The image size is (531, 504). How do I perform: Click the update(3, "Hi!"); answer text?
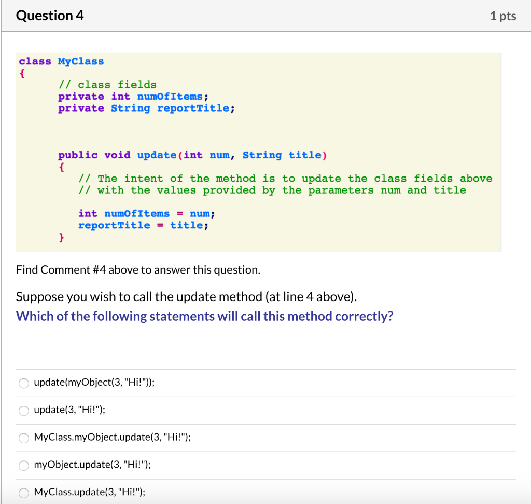pos(70,410)
